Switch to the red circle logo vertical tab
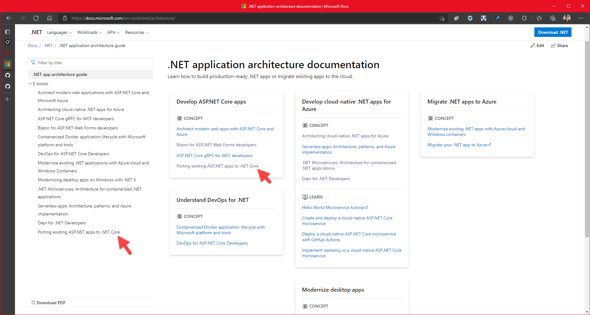The image size is (590, 315). [x=7, y=53]
